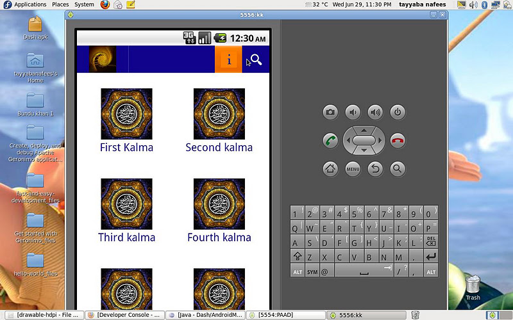Tap the search magnifier in app header
Image resolution: width=513 pixels, height=320 pixels.
click(256, 60)
